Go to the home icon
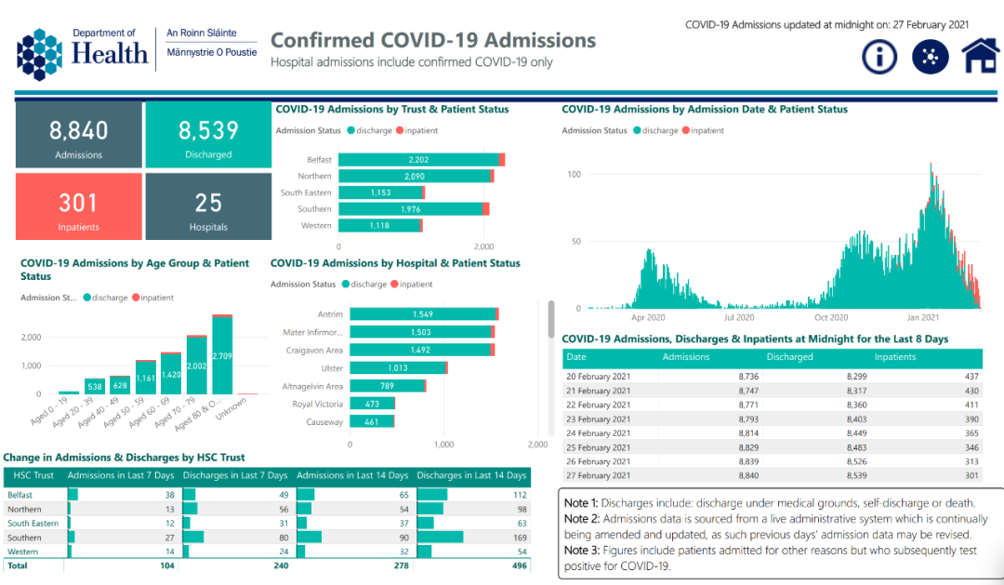Viewport: 1004px width, 585px height. click(x=981, y=56)
